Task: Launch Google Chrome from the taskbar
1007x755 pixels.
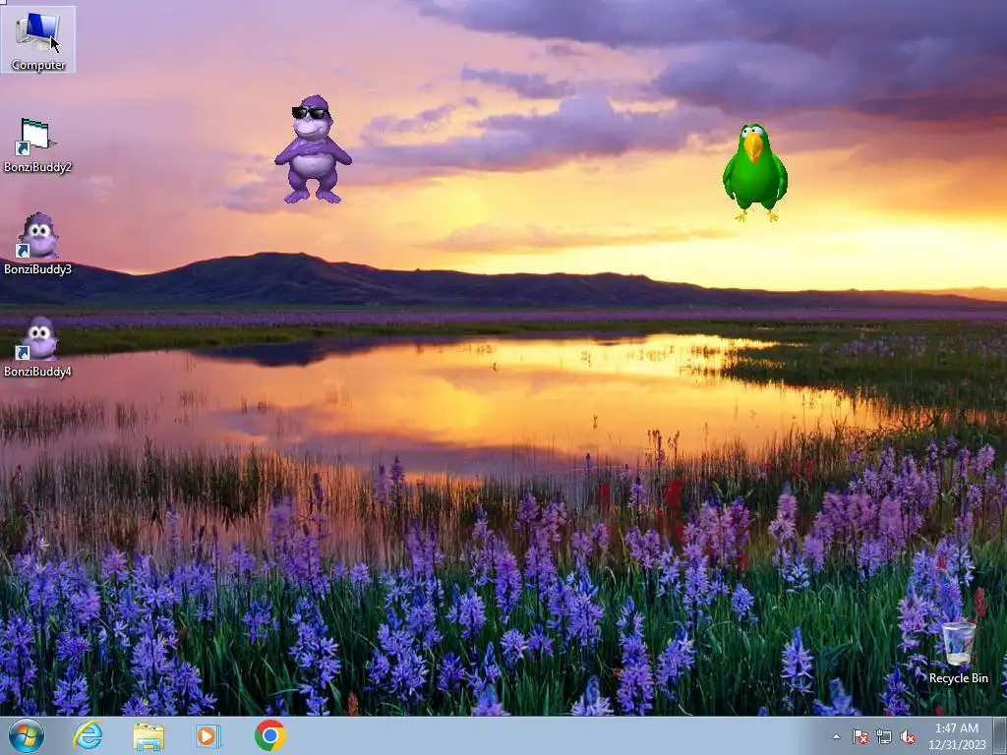Action: (269, 735)
